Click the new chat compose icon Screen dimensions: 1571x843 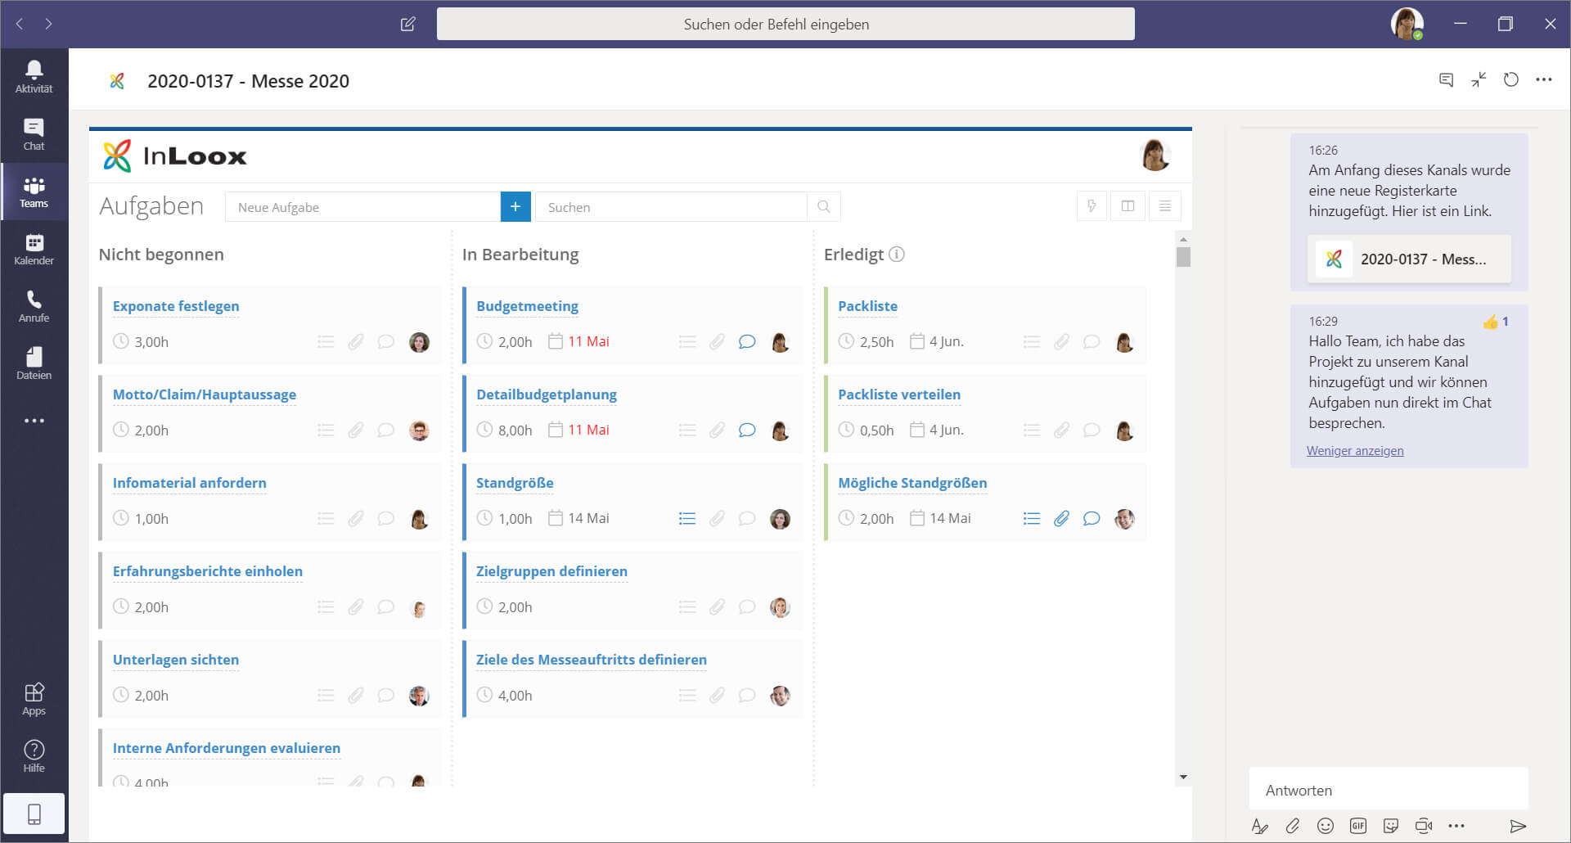point(407,24)
